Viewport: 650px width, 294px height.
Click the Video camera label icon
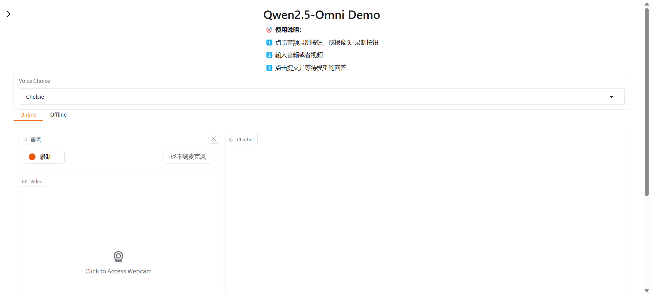25,181
